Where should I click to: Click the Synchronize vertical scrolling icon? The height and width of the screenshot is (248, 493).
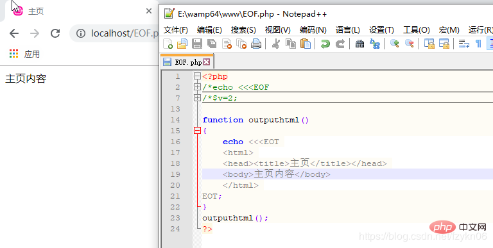pyautogui.click(x=429, y=44)
